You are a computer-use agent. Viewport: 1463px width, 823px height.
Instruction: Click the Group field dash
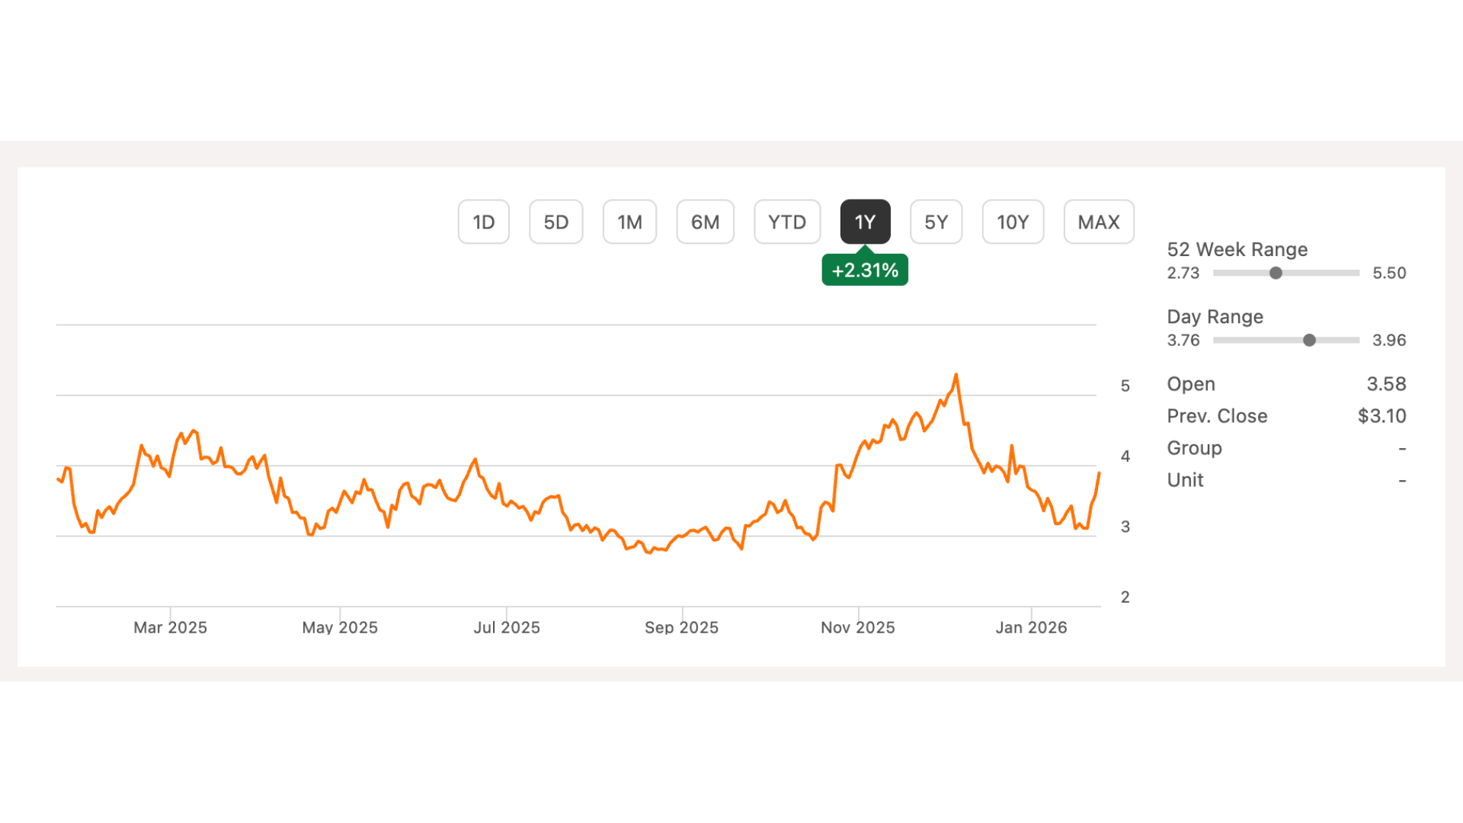pos(1403,448)
